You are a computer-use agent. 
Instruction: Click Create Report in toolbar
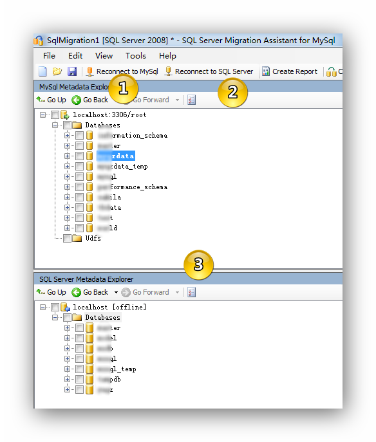pos(290,71)
